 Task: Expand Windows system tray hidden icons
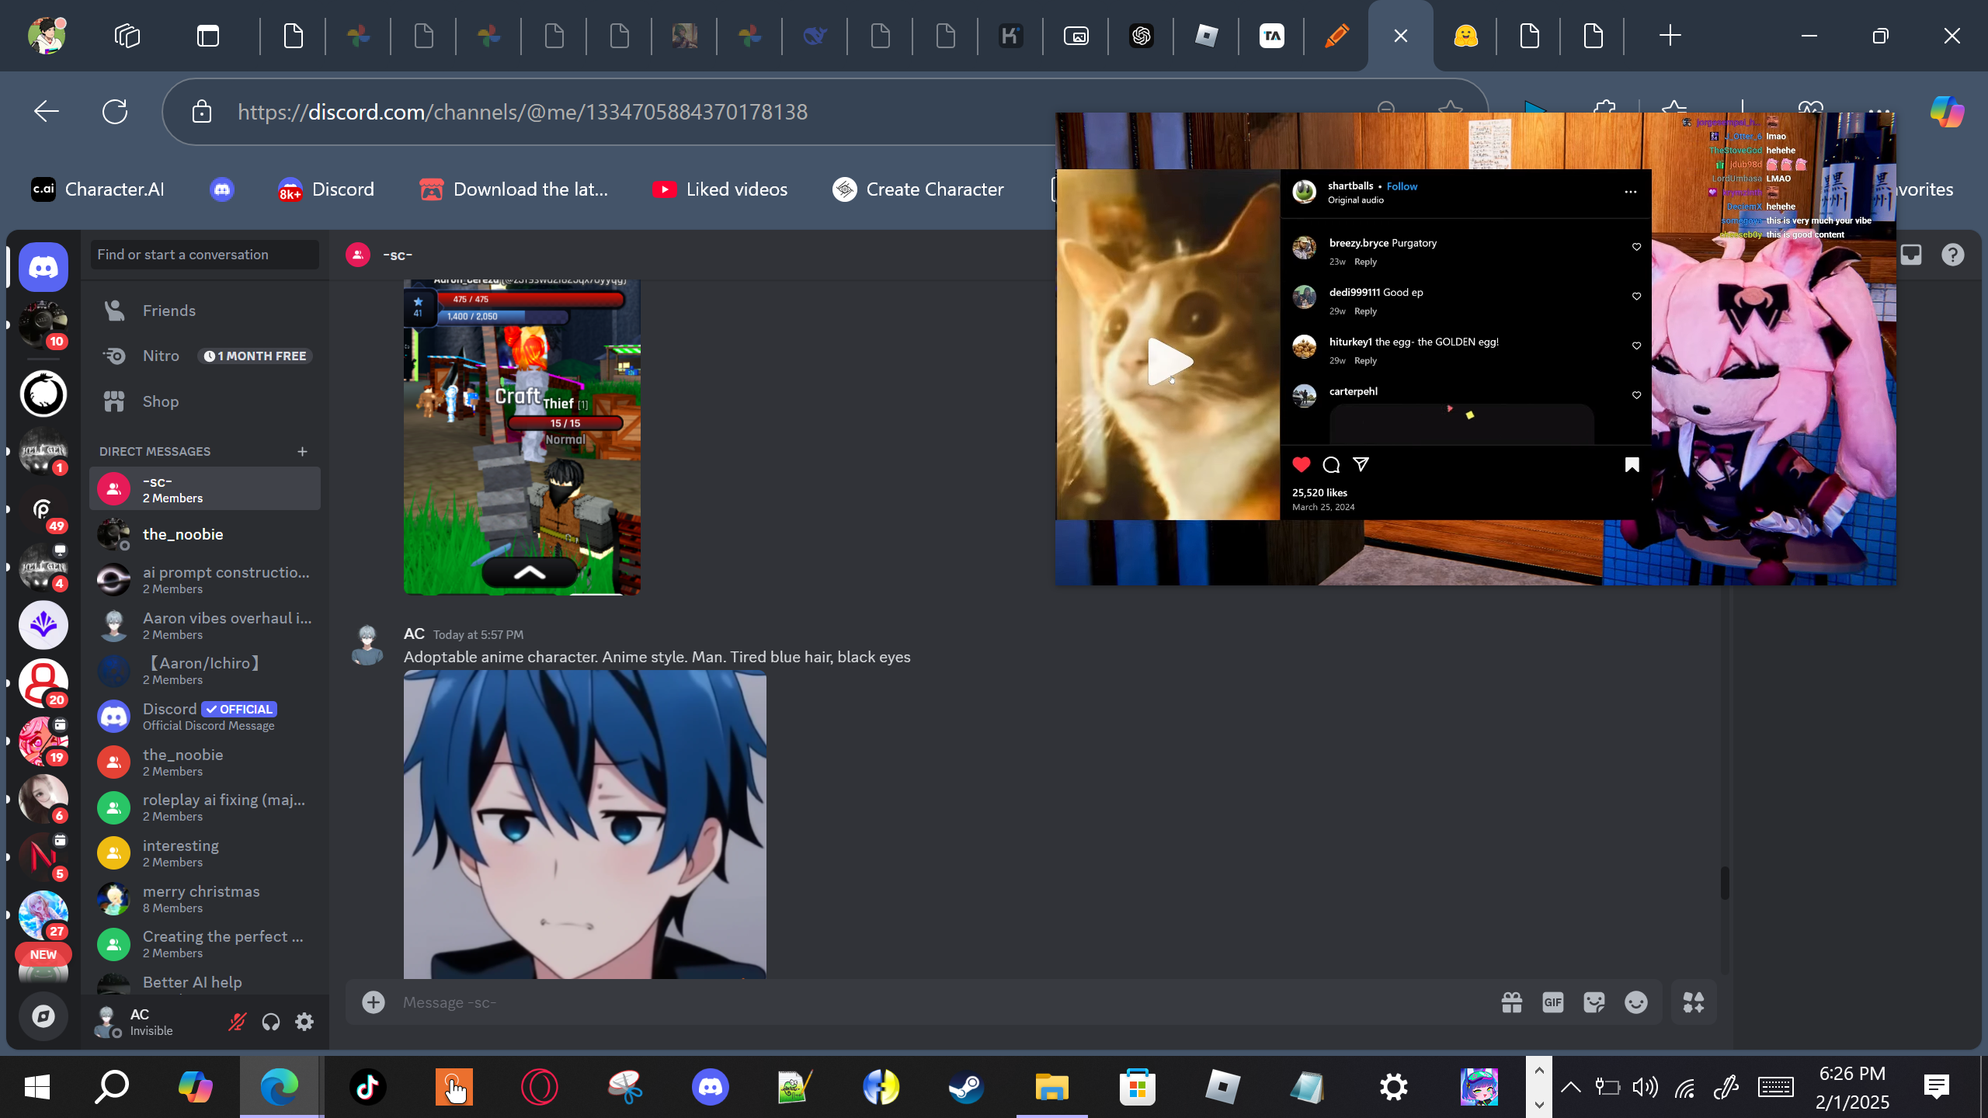point(1570,1087)
